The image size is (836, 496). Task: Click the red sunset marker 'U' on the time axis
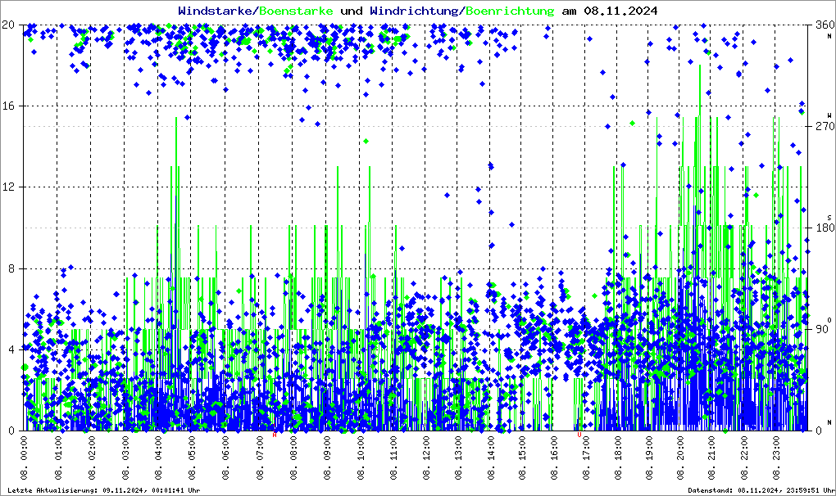point(580,435)
